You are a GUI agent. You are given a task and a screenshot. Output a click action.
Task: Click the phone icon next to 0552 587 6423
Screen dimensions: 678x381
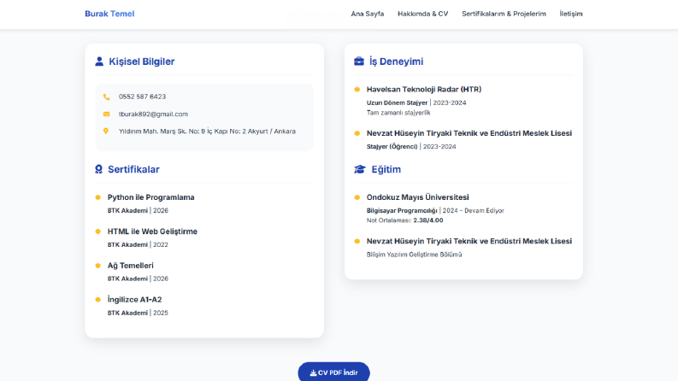click(x=106, y=97)
